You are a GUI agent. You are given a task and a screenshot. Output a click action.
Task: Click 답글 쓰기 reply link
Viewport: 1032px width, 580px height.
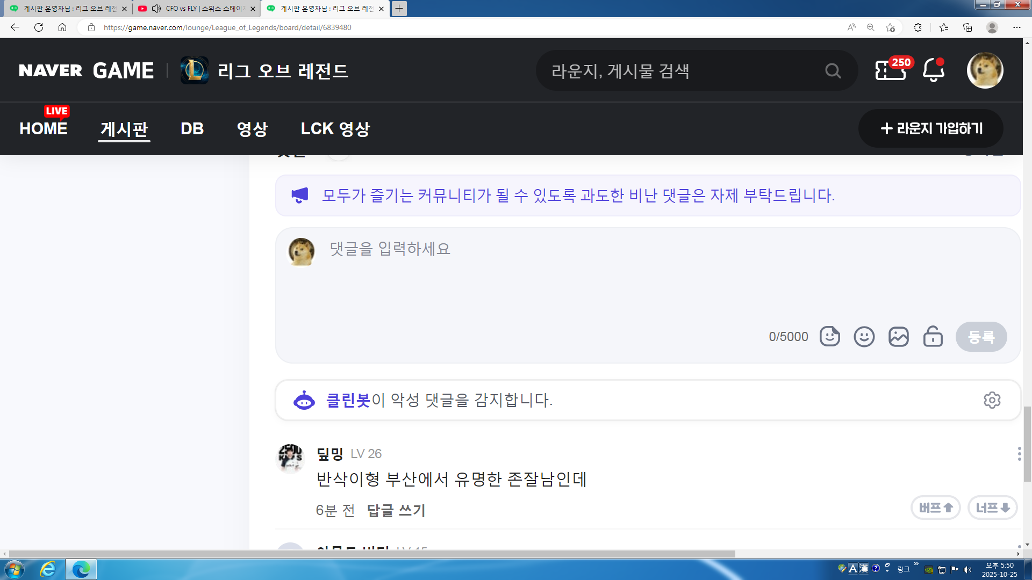[396, 510]
